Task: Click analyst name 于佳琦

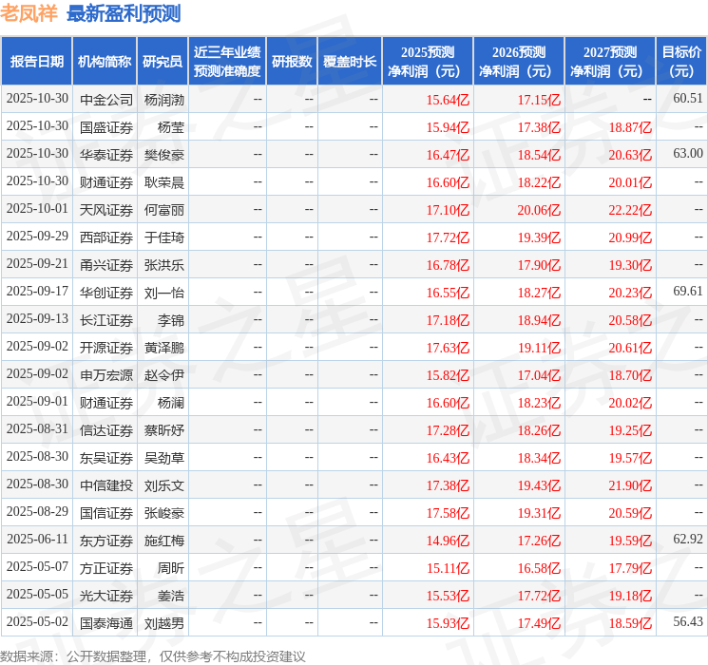Action: click(x=163, y=237)
